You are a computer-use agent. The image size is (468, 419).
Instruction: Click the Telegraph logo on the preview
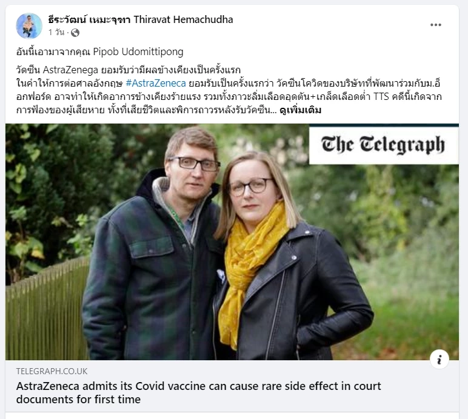(383, 145)
